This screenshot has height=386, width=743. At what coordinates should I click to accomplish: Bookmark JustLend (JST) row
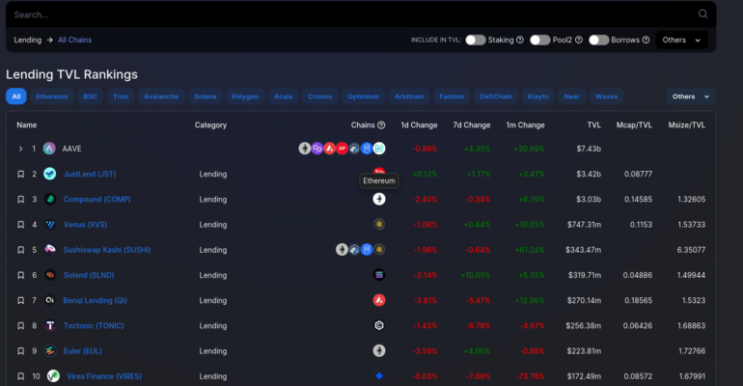pyautogui.click(x=21, y=174)
